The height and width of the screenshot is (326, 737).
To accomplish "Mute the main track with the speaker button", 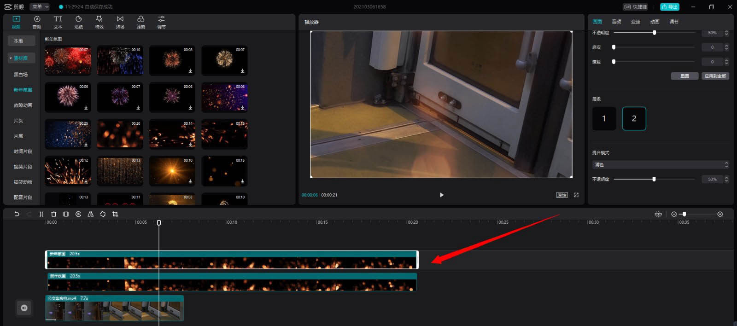I will click(x=24, y=308).
